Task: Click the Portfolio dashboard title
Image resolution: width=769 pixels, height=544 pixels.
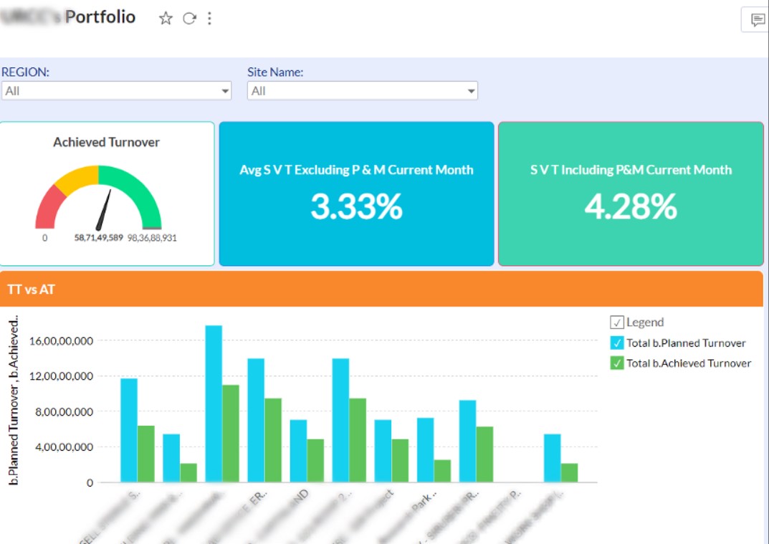Action: (100, 17)
